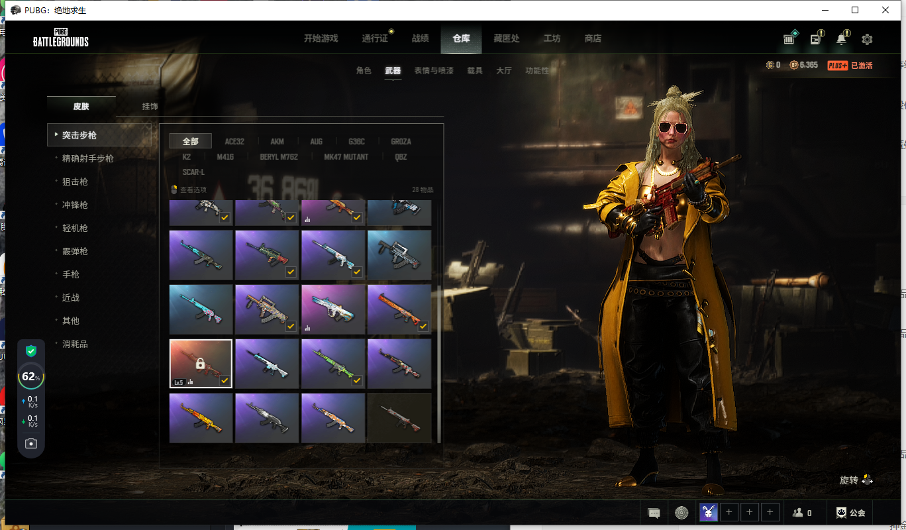The width and height of the screenshot is (906, 530).
Task: Click the radar circle icon in the bottom bar
Action: coord(681,513)
